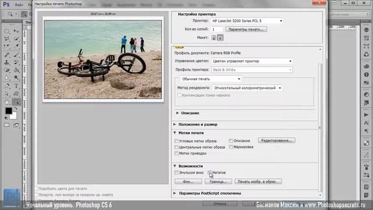Open the Профиль принтера dropdown
373x210 pixels.
coord(252,70)
